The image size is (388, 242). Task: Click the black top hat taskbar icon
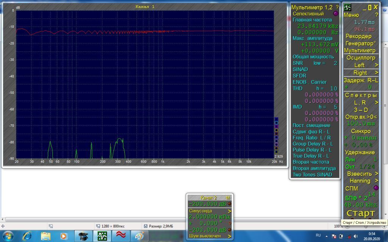point(84,236)
